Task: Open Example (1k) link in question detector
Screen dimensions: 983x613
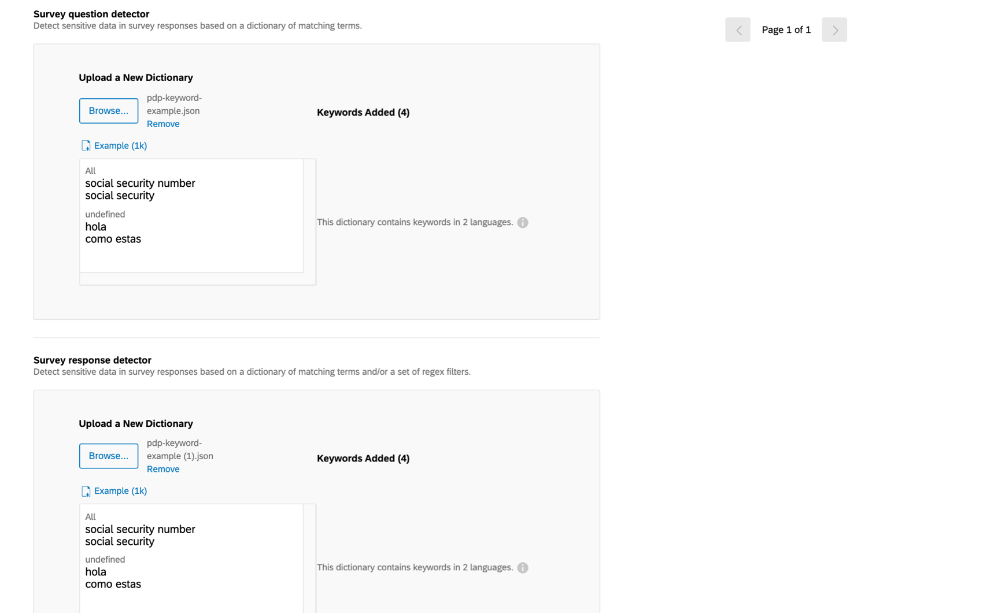Action: pyautogui.click(x=120, y=146)
